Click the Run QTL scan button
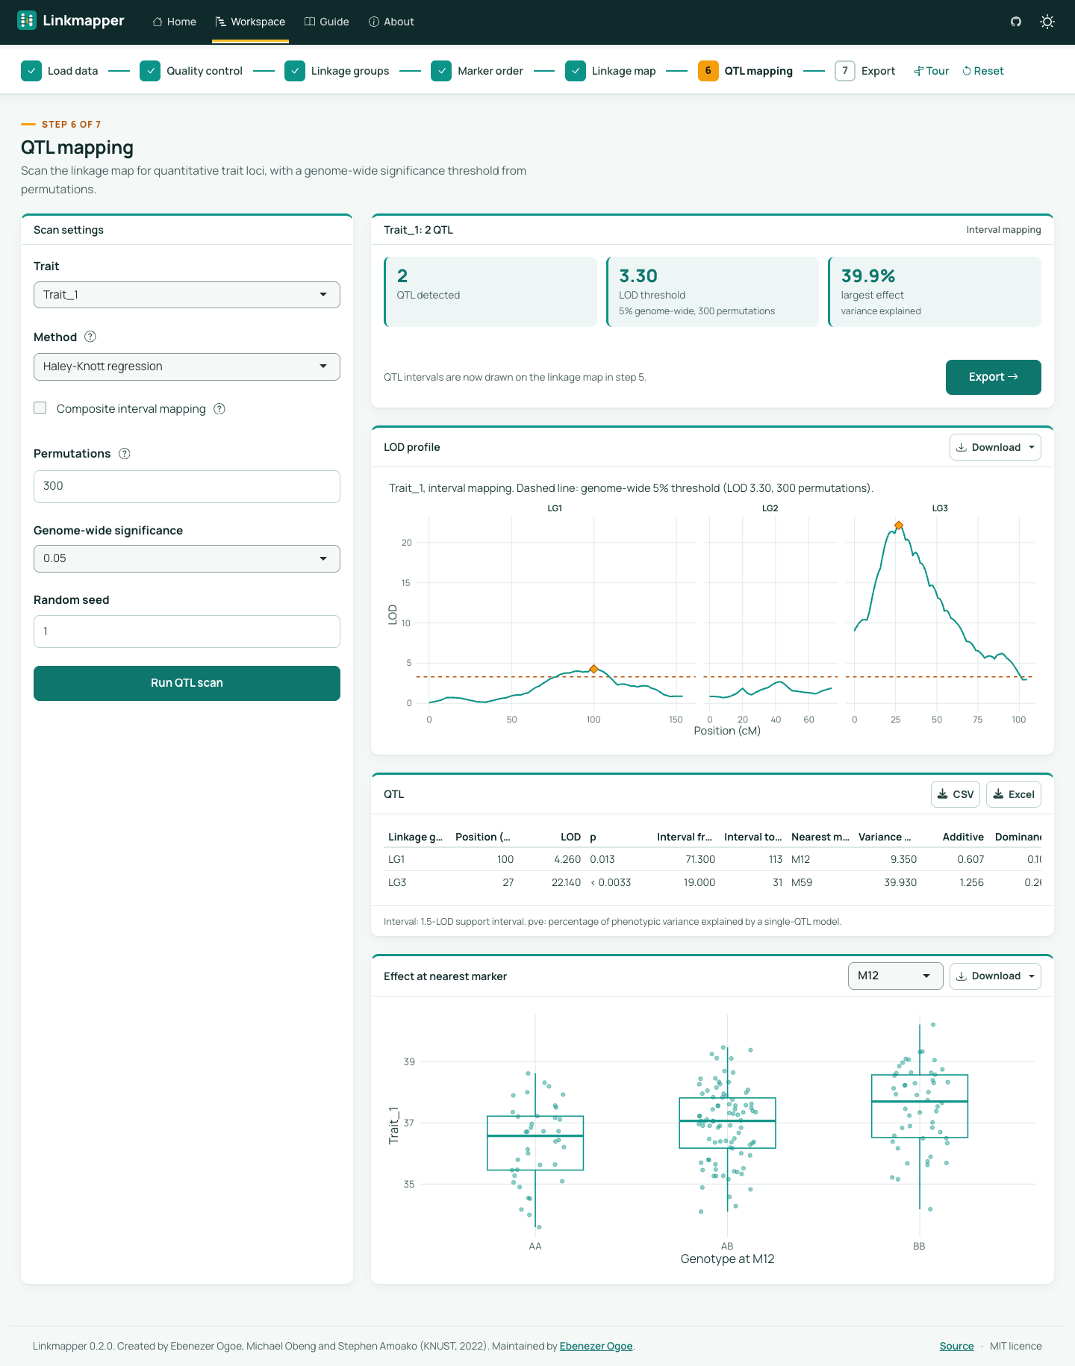 click(x=187, y=683)
